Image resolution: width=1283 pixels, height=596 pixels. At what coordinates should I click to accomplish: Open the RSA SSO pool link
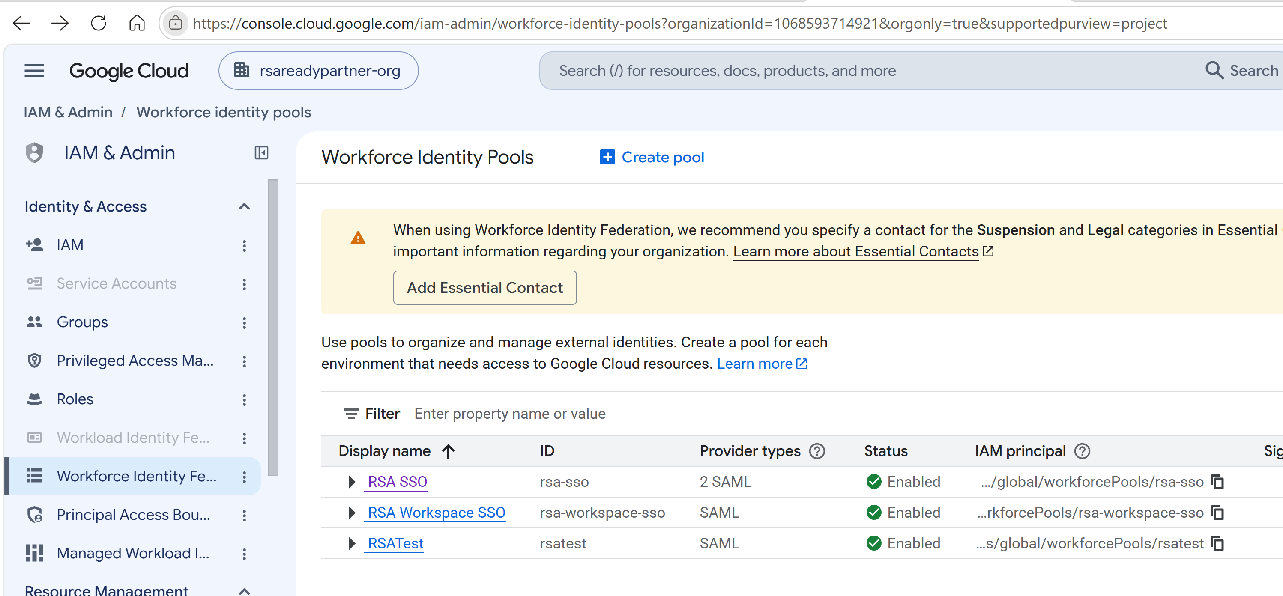tap(397, 482)
